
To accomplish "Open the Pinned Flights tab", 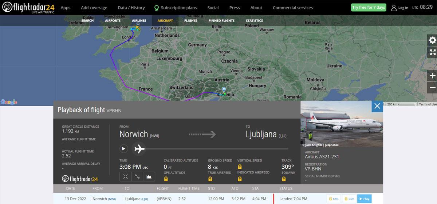I will coord(221,21).
